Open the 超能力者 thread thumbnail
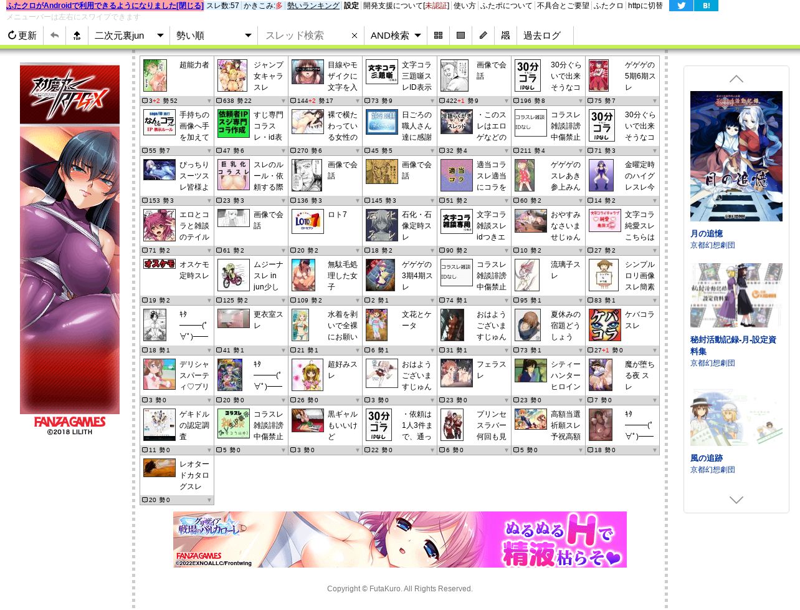The image size is (800, 610). pos(155,75)
